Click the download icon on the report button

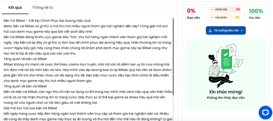pyautogui.click(x=210, y=30)
